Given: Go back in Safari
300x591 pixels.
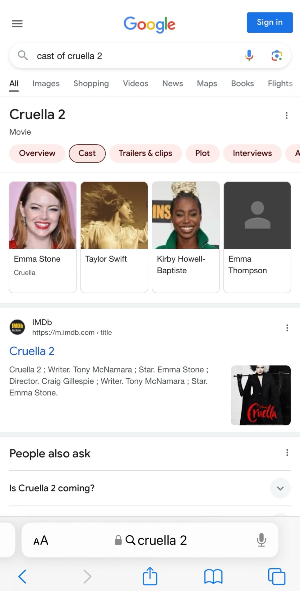Looking at the screenshot, I should point(22,576).
